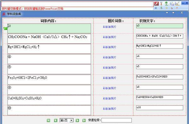Click the 图片词条 column header
This screenshot has width=189, height=124.
click(x=116, y=21)
